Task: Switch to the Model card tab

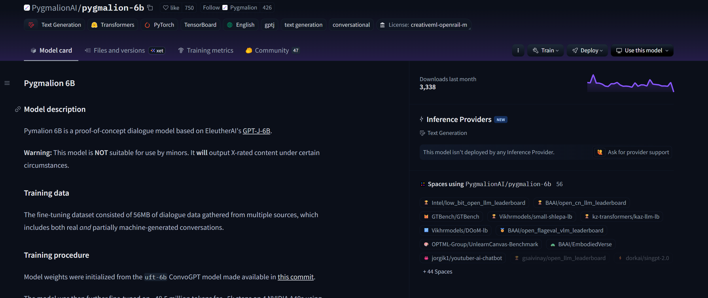Action: coord(51,50)
